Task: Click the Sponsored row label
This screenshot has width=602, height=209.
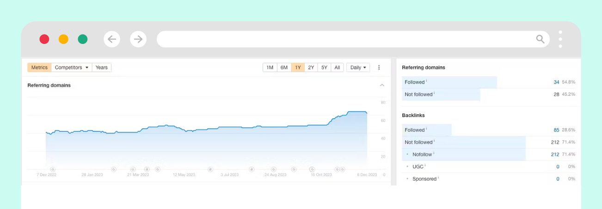Action: (424, 178)
